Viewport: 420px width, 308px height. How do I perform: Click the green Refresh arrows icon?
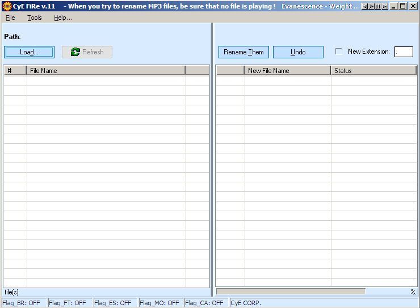click(x=75, y=52)
